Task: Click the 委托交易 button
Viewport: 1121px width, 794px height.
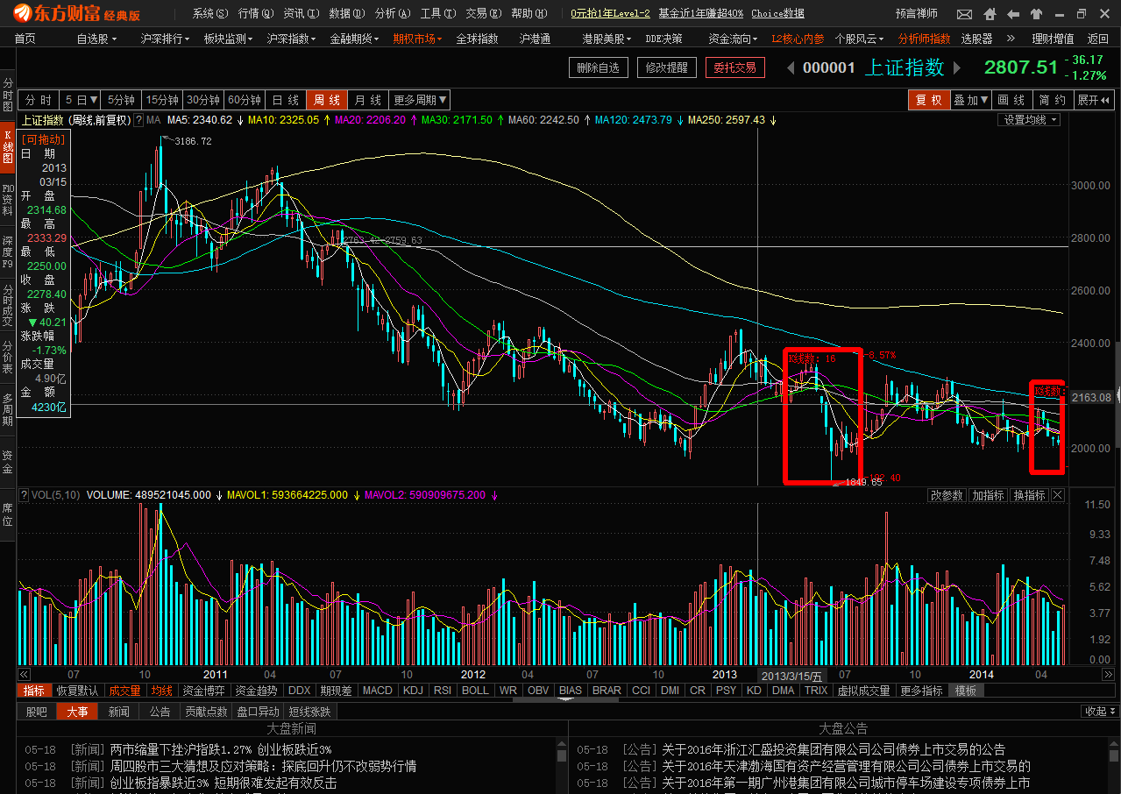Action: pos(734,67)
